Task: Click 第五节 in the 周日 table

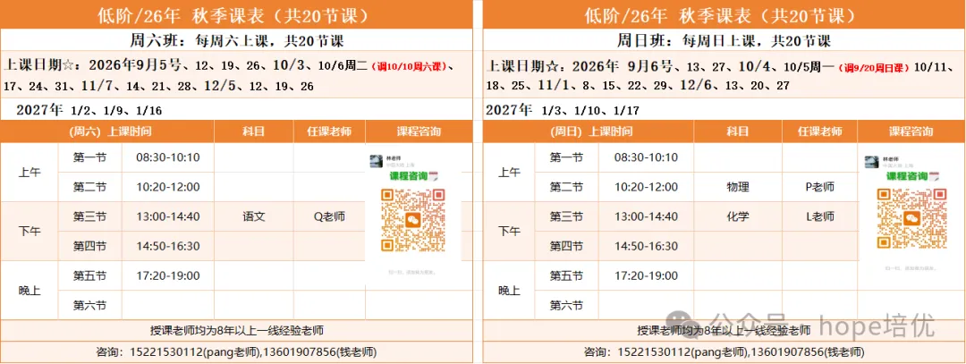Action: click(x=566, y=276)
